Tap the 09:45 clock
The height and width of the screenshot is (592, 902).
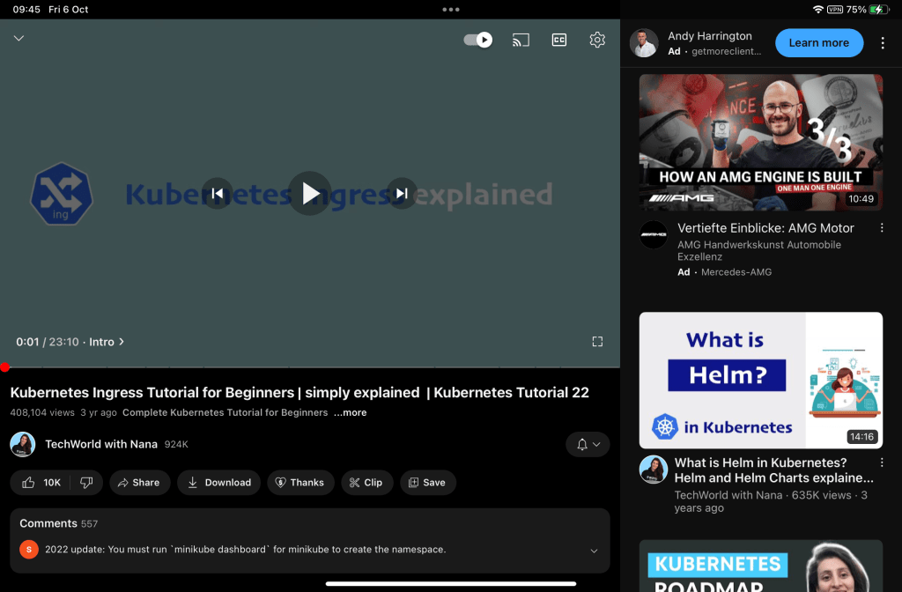[x=26, y=9]
